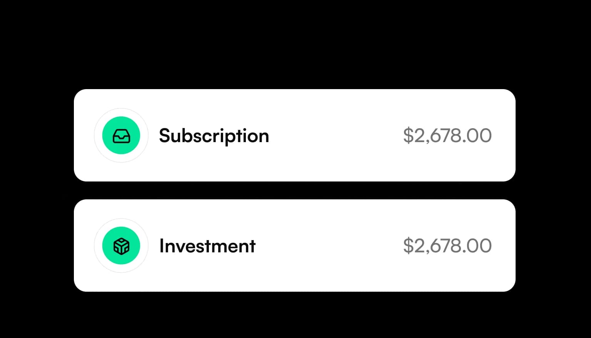
Task: Select the Investment label text
Action: pos(207,246)
